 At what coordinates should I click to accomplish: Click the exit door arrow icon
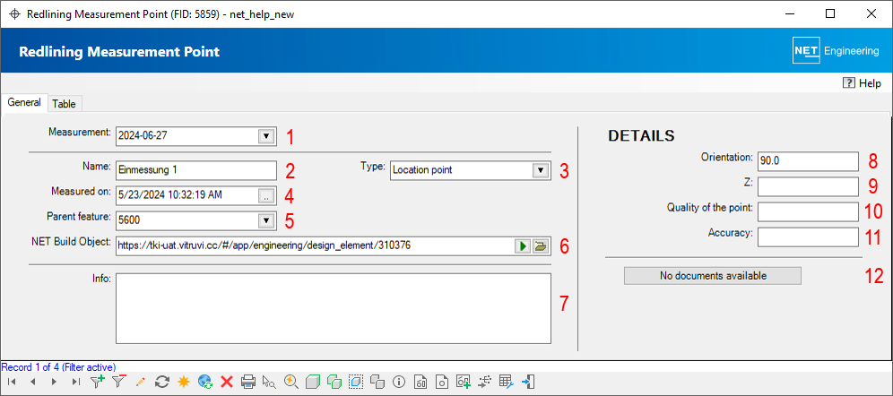coord(528,382)
